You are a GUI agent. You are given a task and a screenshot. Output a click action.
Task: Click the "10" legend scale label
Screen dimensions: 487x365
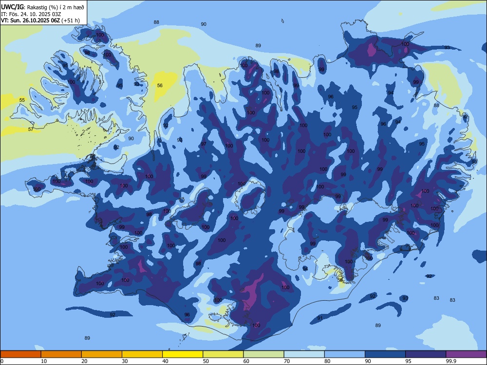[44, 361]
